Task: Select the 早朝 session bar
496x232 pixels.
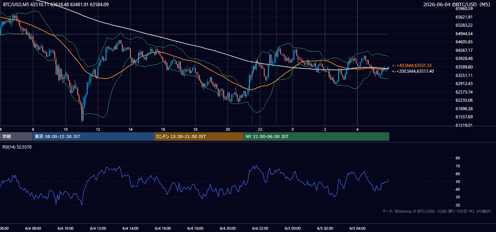Action: 16,136
